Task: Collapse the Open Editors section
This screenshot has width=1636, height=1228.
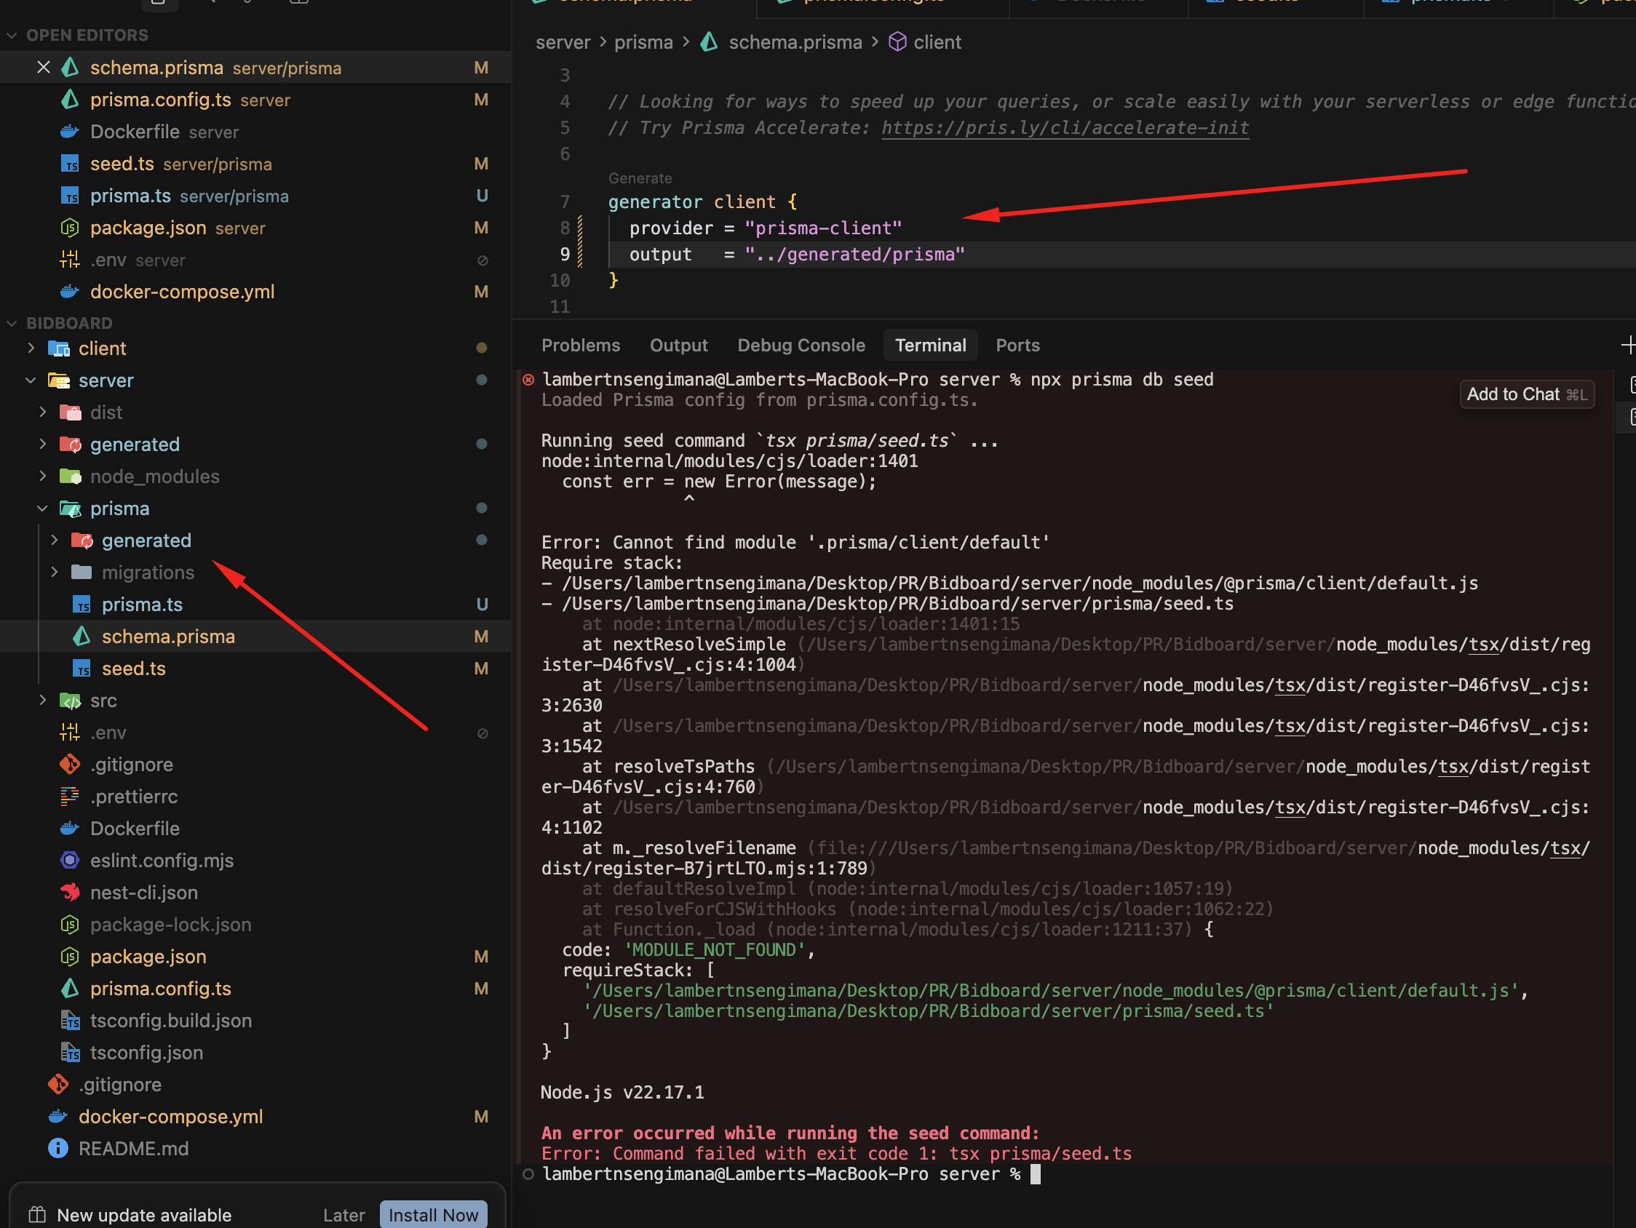Action: (12, 35)
